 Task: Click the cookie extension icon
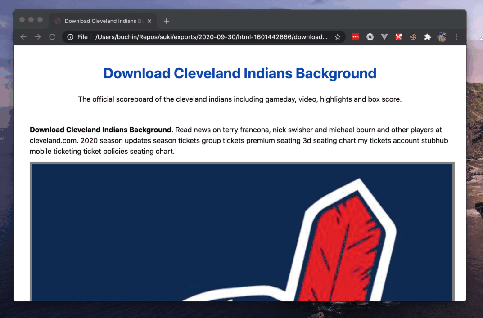[413, 37]
